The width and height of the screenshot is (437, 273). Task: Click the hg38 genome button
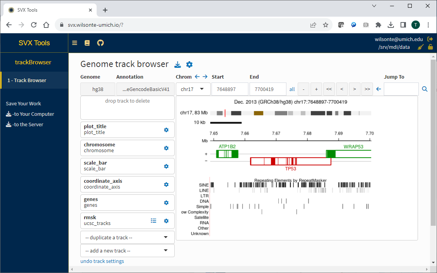click(98, 89)
